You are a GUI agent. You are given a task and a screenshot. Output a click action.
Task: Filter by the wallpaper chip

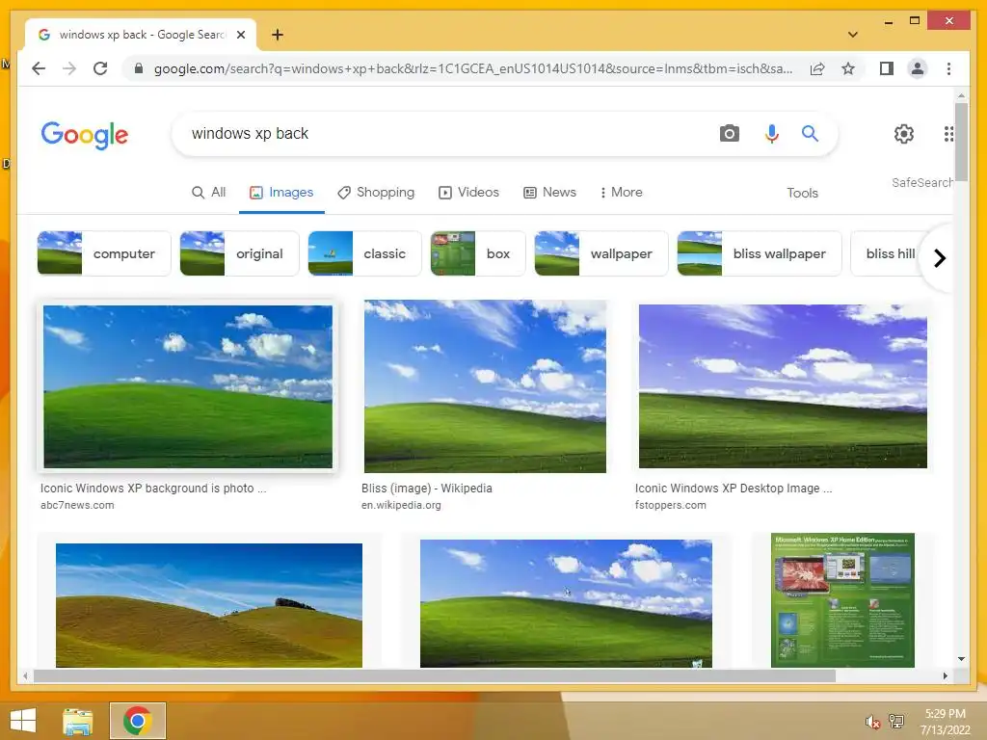click(x=601, y=253)
